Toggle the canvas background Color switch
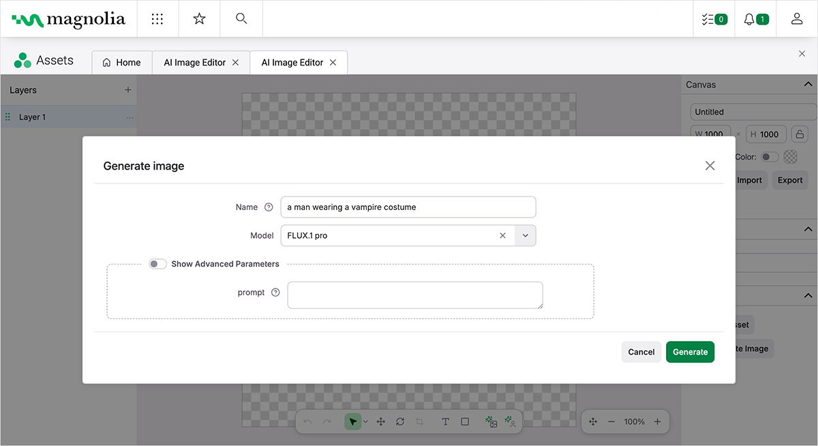Viewport: 818px width, 446px height. coord(770,157)
